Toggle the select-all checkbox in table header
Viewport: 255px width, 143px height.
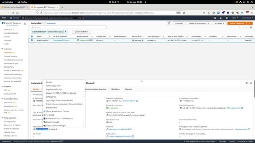coord(32,37)
